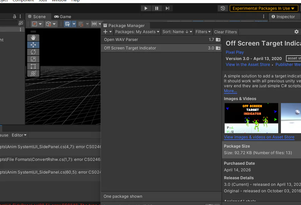Toggle grid visibility in Scene view
301x205 pixels.
click(x=67, y=24)
